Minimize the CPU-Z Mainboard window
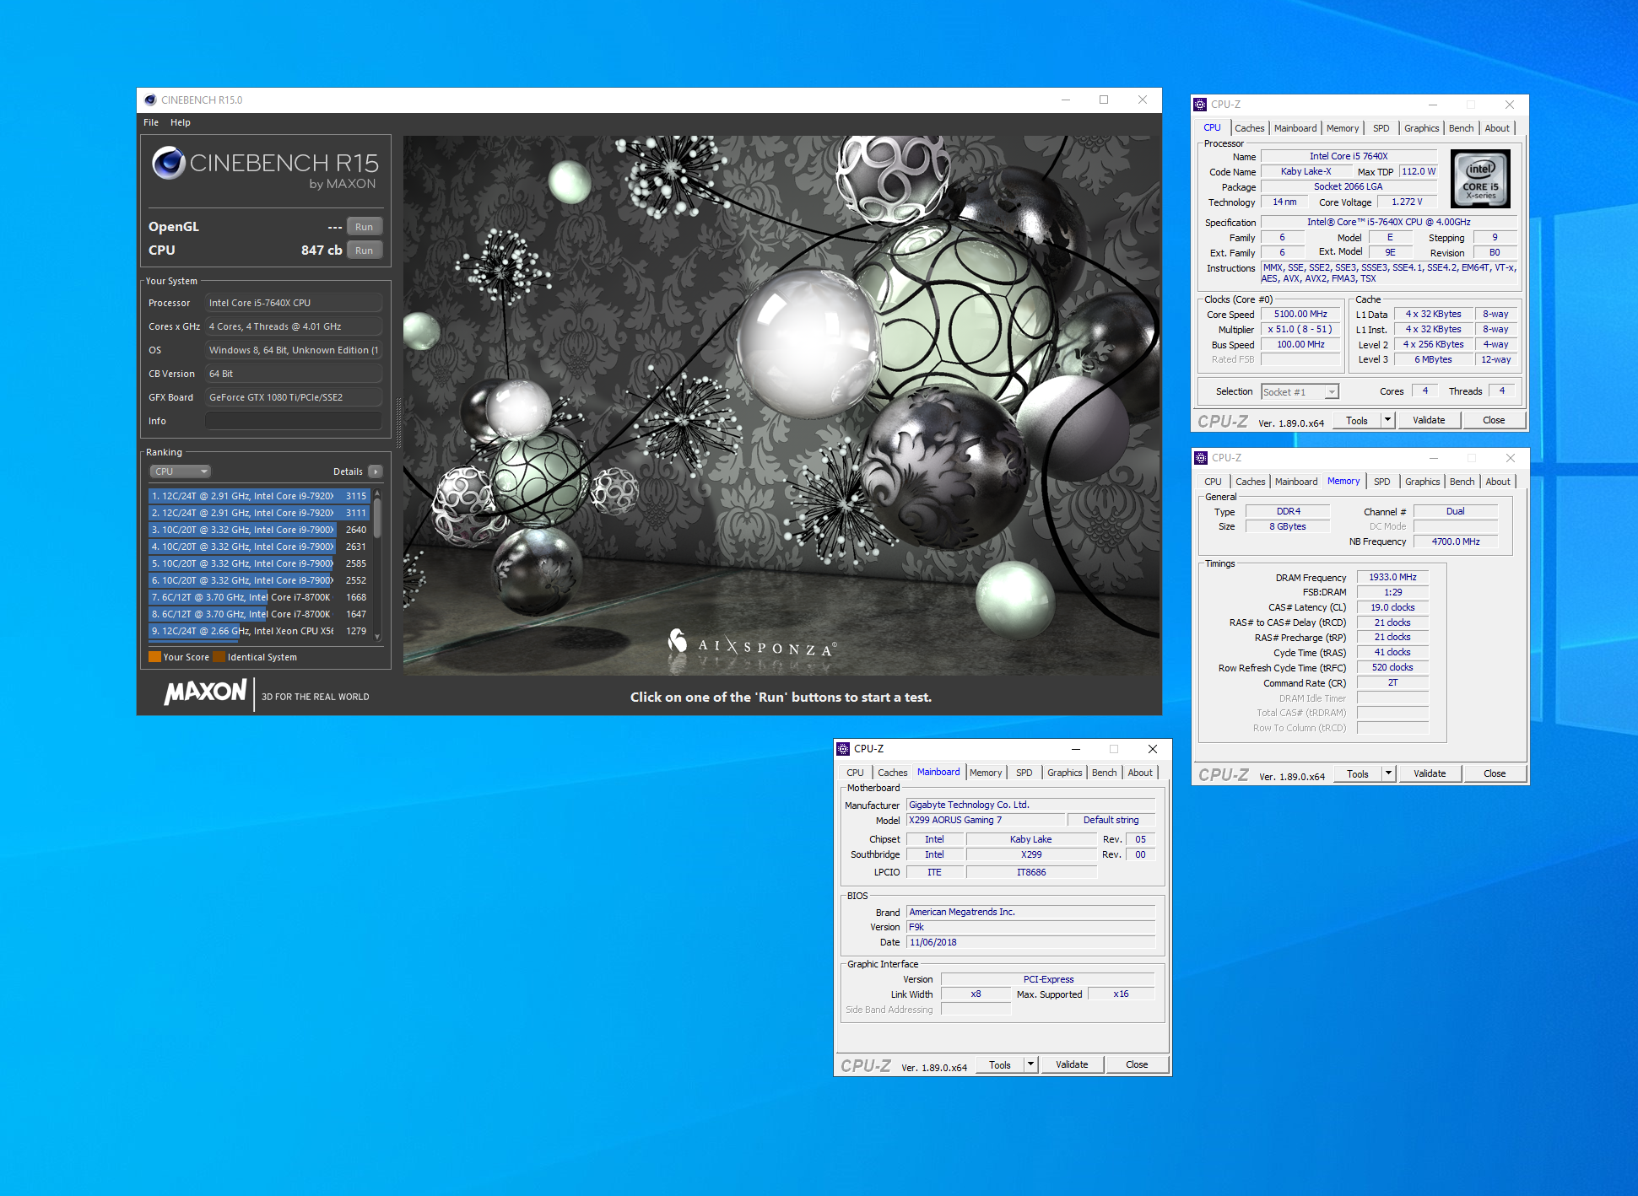The width and height of the screenshot is (1638, 1196). click(x=1076, y=749)
